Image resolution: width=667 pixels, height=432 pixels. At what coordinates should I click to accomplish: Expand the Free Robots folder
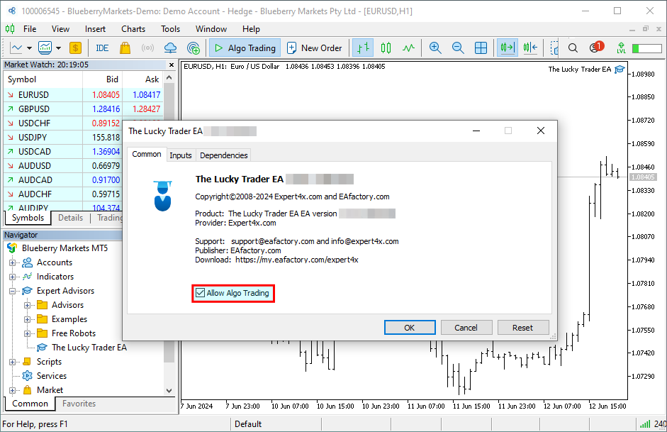click(28, 333)
